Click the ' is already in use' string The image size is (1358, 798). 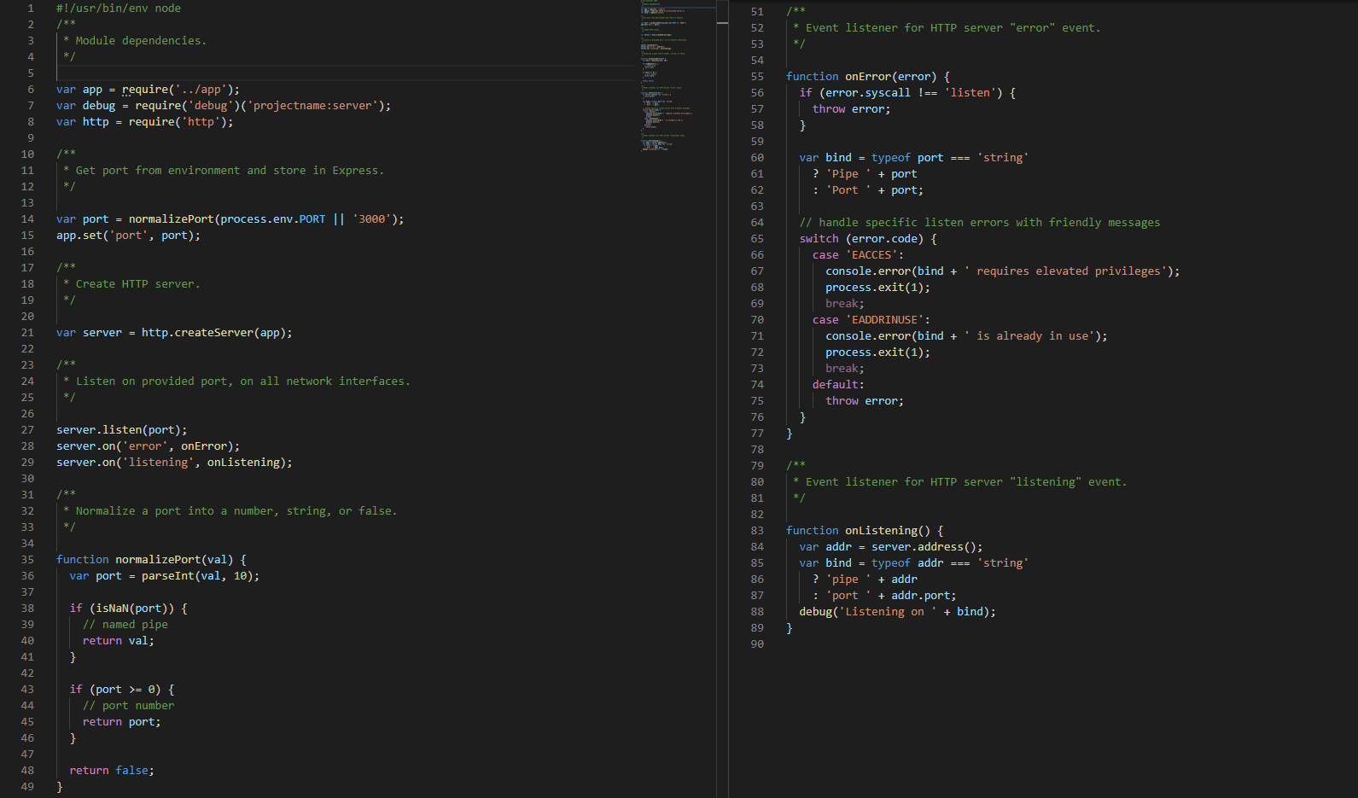point(1029,335)
